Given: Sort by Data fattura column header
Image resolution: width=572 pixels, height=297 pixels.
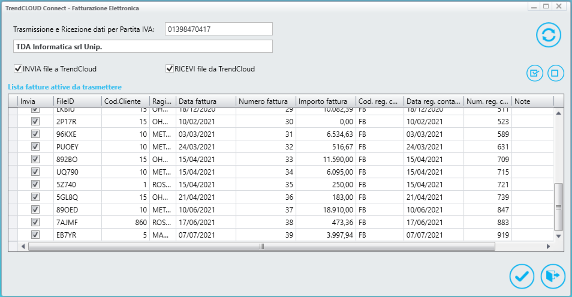Looking at the screenshot, I should click(206, 101).
